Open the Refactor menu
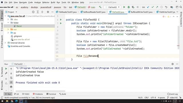The width and height of the screenshot is (183, 103). [x=46, y=2]
